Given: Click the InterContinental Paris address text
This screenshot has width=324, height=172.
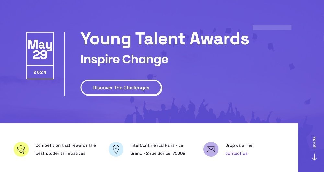Looking at the screenshot, I should 156,145.
